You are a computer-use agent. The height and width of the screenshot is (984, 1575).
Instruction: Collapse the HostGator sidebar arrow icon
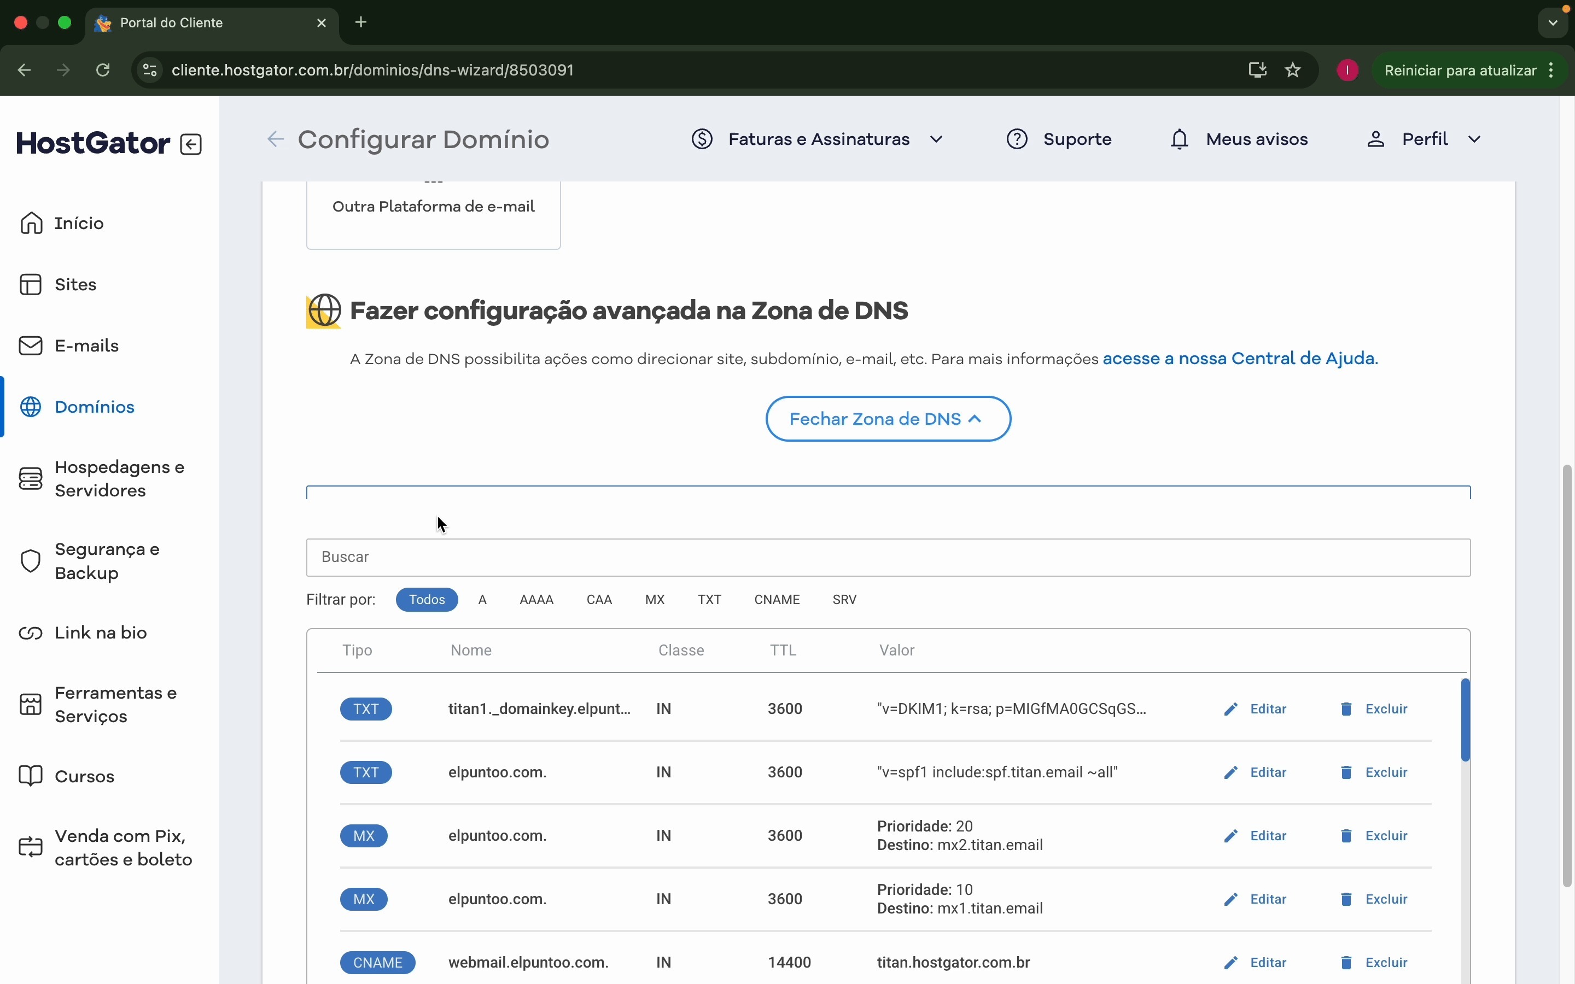coord(191,144)
